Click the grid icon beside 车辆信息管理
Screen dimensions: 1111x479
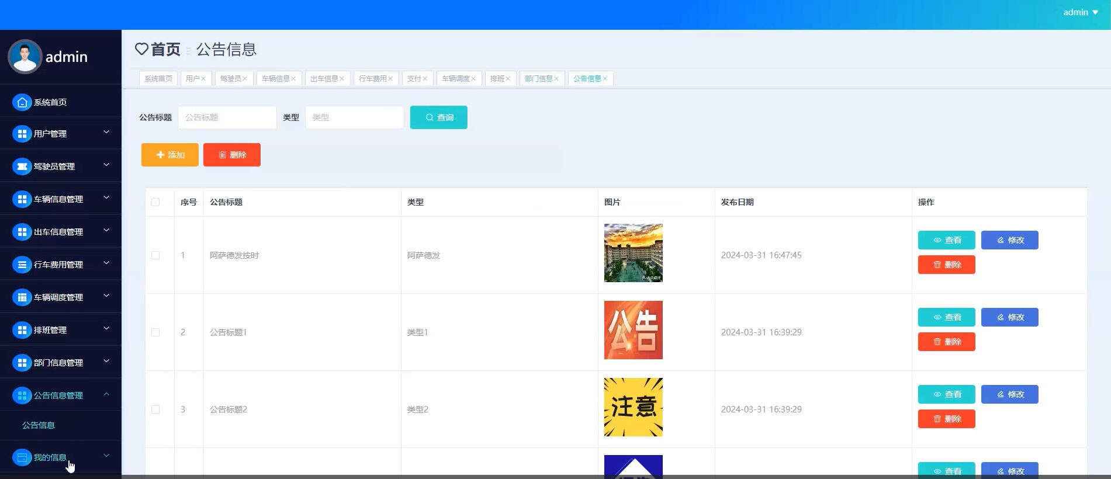pyautogui.click(x=22, y=199)
